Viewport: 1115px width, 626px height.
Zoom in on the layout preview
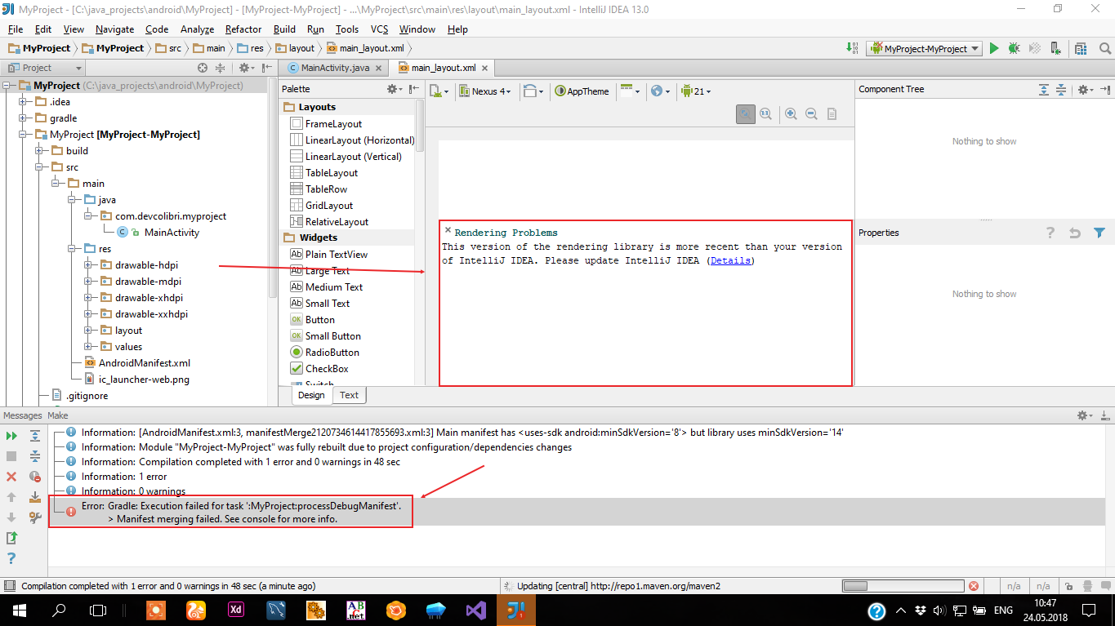click(791, 114)
